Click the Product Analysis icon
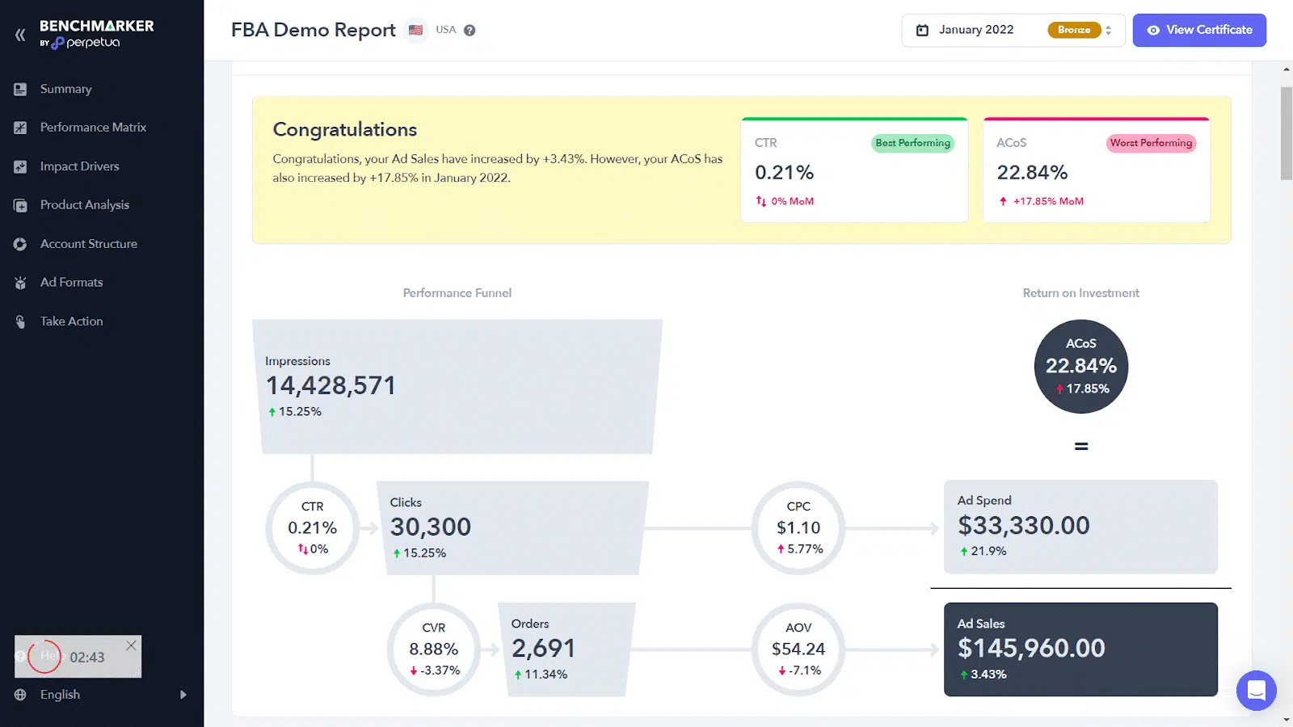The height and width of the screenshot is (727, 1293). pyautogui.click(x=20, y=205)
